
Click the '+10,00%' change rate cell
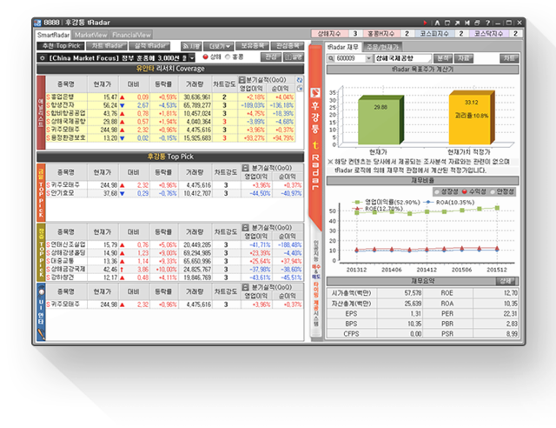(x=166, y=269)
